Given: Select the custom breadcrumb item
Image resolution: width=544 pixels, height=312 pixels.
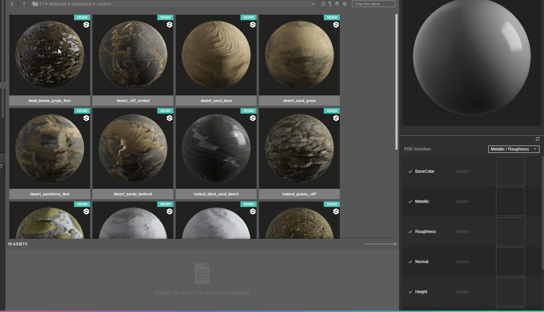Looking at the screenshot, I should [104, 4].
